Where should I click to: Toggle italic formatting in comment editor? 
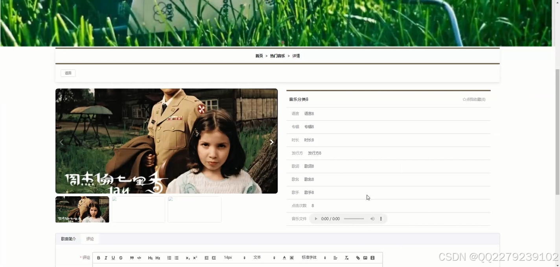(106, 258)
